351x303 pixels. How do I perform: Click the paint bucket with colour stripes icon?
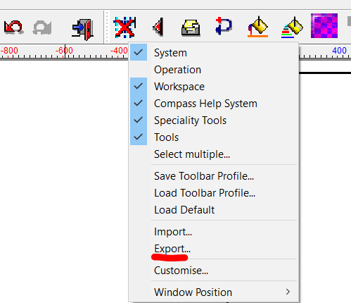tap(292, 27)
